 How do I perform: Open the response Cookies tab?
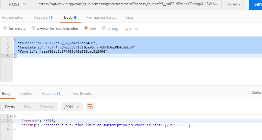click(26, 94)
